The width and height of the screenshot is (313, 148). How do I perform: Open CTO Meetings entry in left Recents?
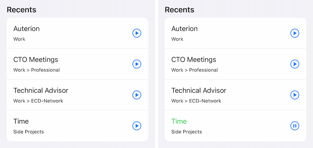pos(77,64)
